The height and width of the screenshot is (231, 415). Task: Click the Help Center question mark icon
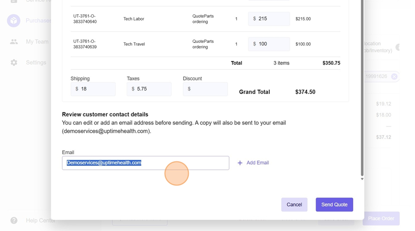[14, 220]
